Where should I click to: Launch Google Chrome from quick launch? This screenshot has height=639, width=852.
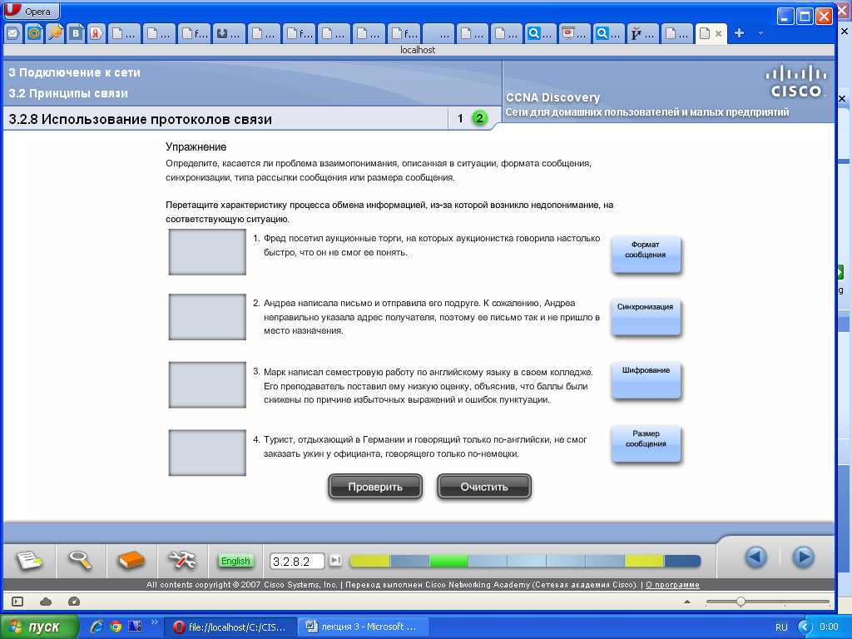(115, 627)
